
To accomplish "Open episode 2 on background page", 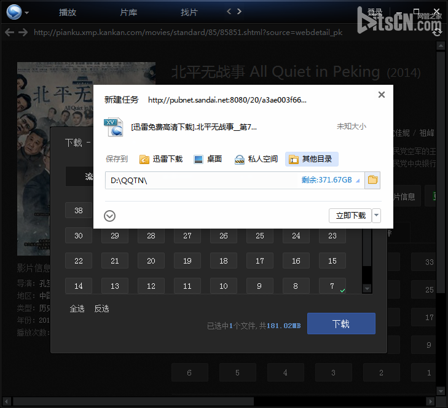I will 382,372.
